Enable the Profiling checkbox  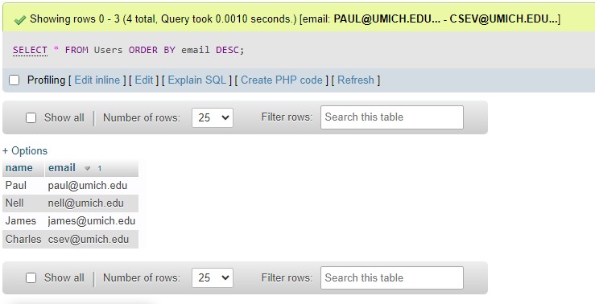tap(14, 80)
